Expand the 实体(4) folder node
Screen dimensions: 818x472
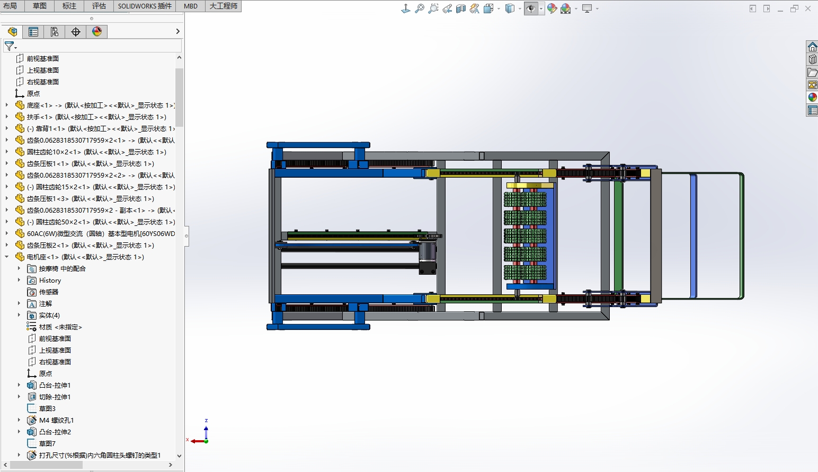tap(19, 315)
